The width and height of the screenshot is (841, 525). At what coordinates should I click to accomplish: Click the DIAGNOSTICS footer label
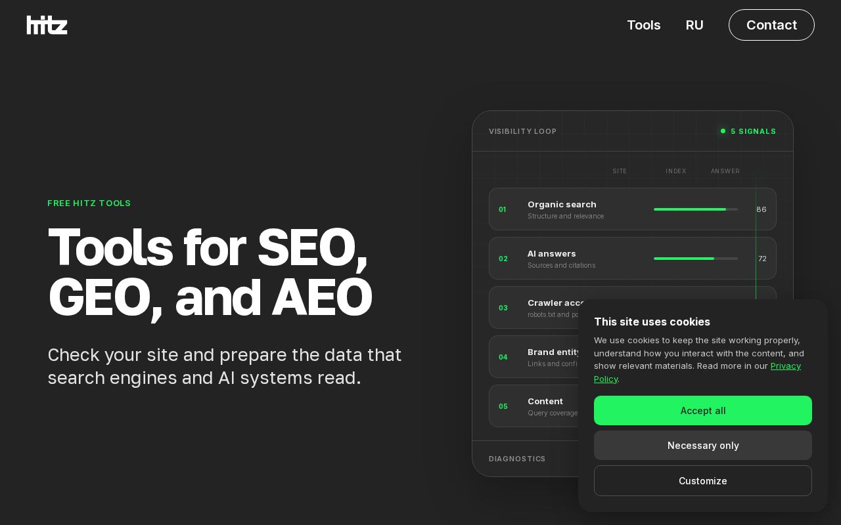tap(517, 459)
